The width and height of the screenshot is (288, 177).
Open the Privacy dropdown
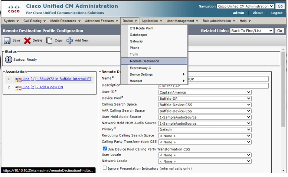tap(204, 129)
